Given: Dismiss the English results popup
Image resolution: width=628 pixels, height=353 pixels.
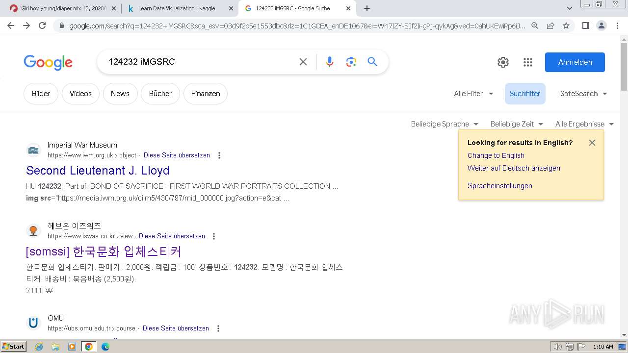Looking at the screenshot, I should coord(592,143).
